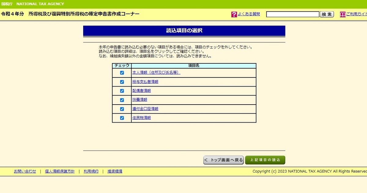Open the 推奨環境 footer link
This screenshot has height=193, width=367.
point(115,171)
